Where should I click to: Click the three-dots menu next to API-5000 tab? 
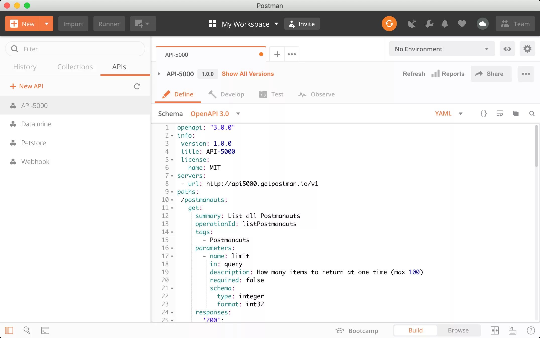pyautogui.click(x=292, y=54)
